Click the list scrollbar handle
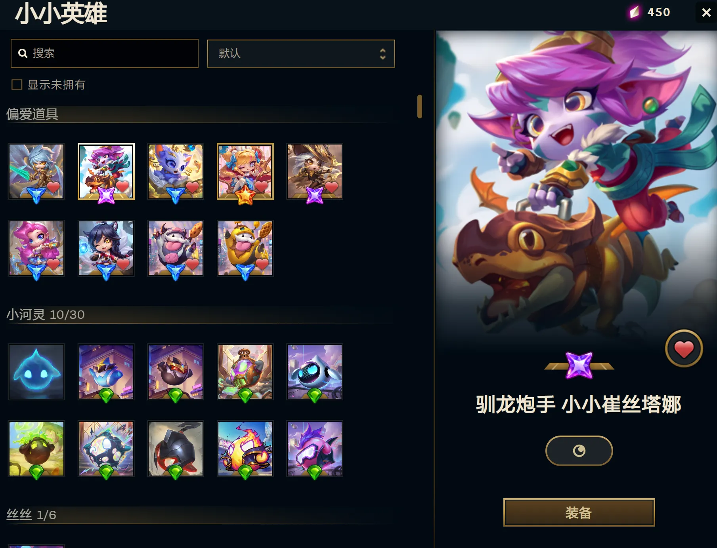This screenshot has height=548, width=717. (419, 106)
